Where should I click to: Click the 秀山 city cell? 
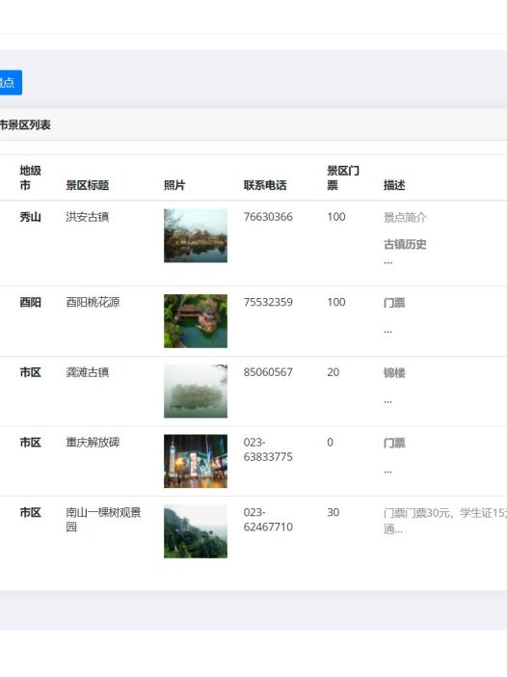(x=30, y=217)
